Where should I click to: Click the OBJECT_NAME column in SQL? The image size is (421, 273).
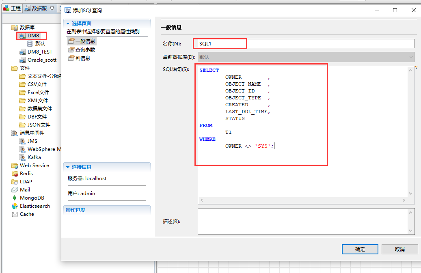[243, 84]
